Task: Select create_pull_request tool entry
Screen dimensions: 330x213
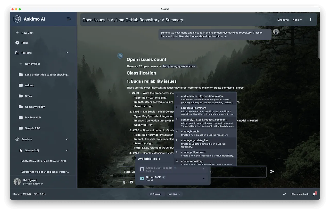Action: (x=205, y=154)
